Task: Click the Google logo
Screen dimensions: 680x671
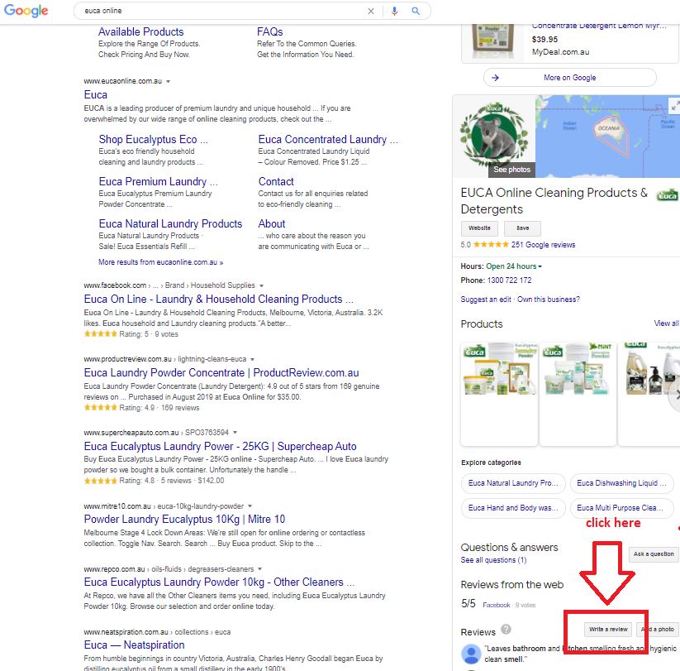Action: coord(26,11)
